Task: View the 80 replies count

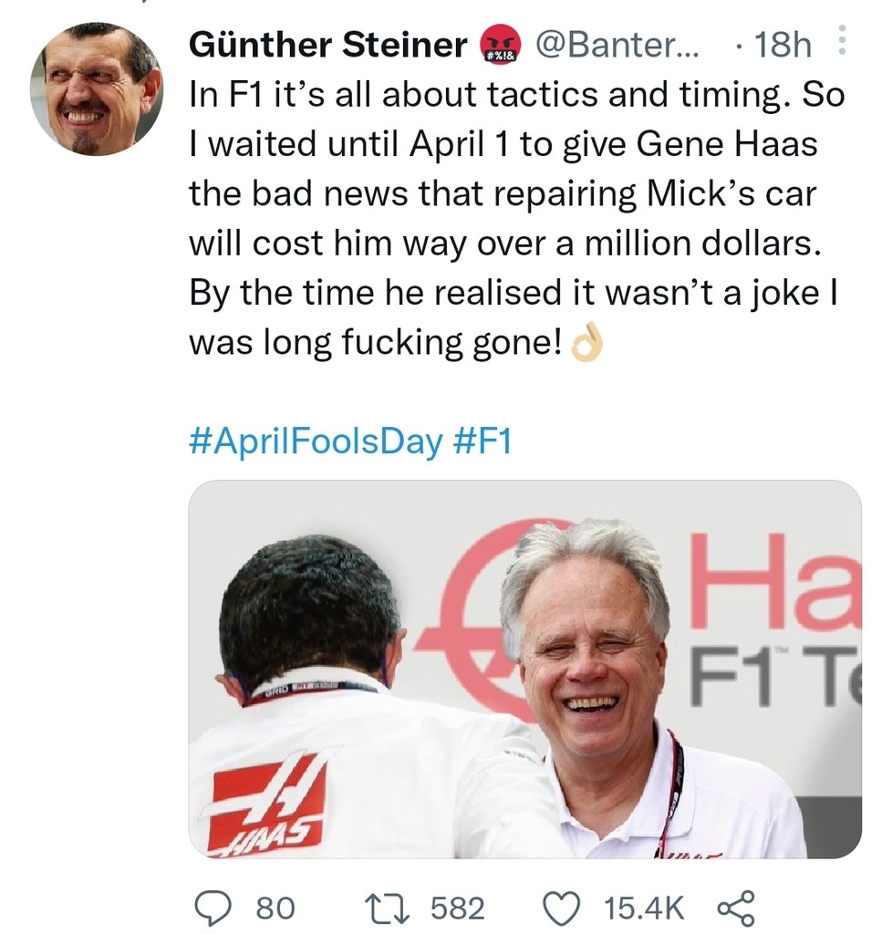Action: [x=275, y=908]
